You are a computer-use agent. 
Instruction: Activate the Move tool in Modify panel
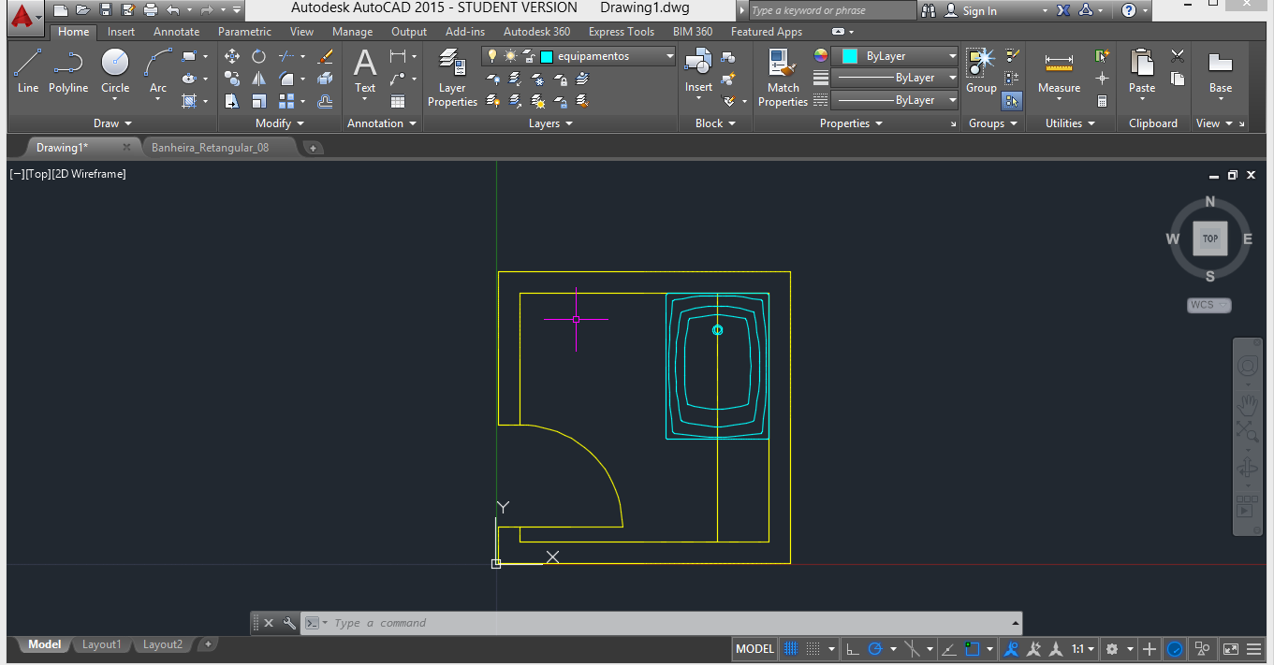(x=232, y=56)
